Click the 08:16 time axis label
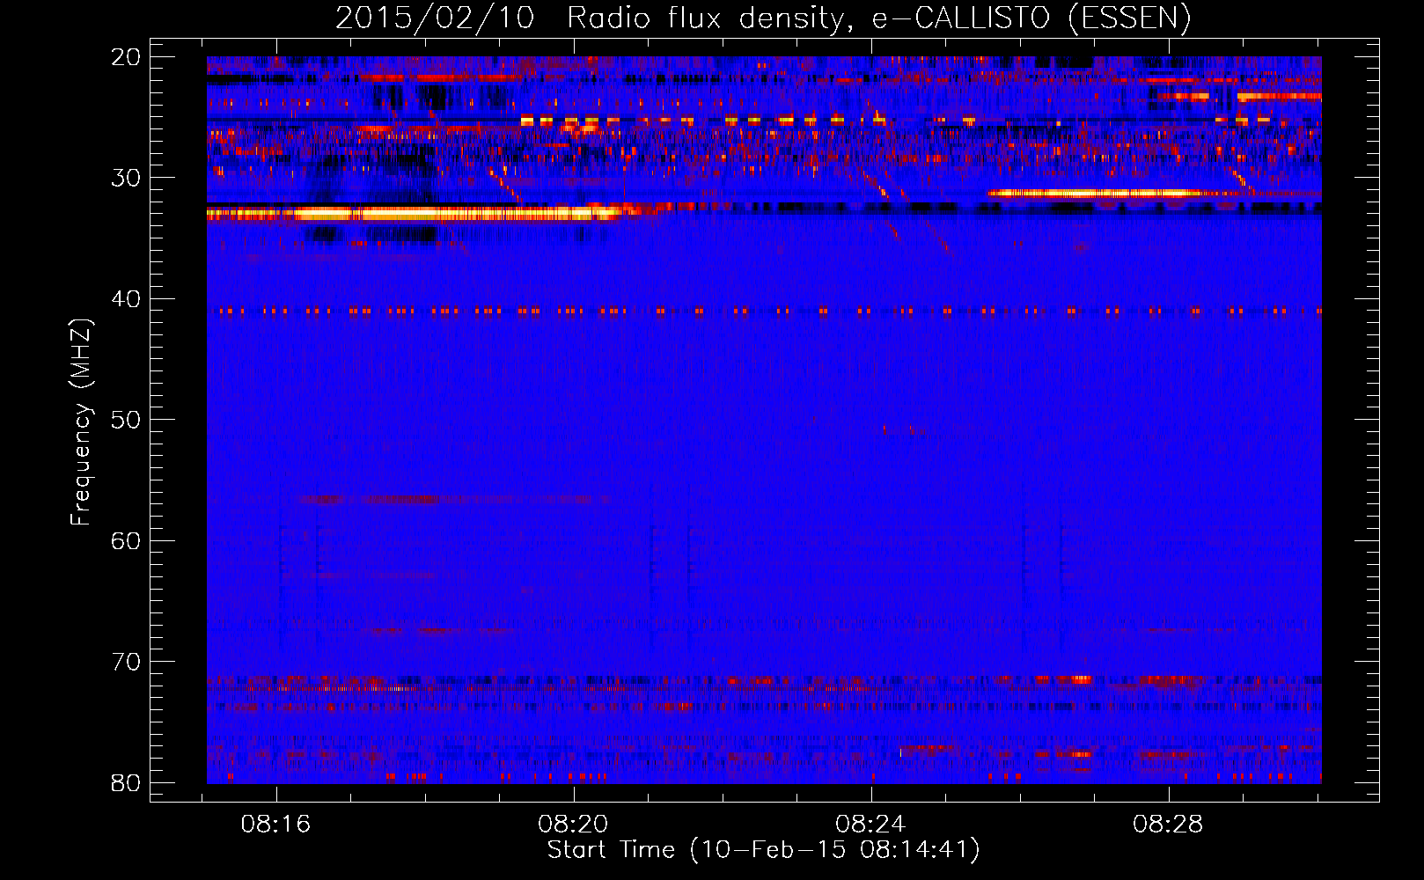Image resolution: width=1424 pixels, height=880 pixels. click(276, 825)
